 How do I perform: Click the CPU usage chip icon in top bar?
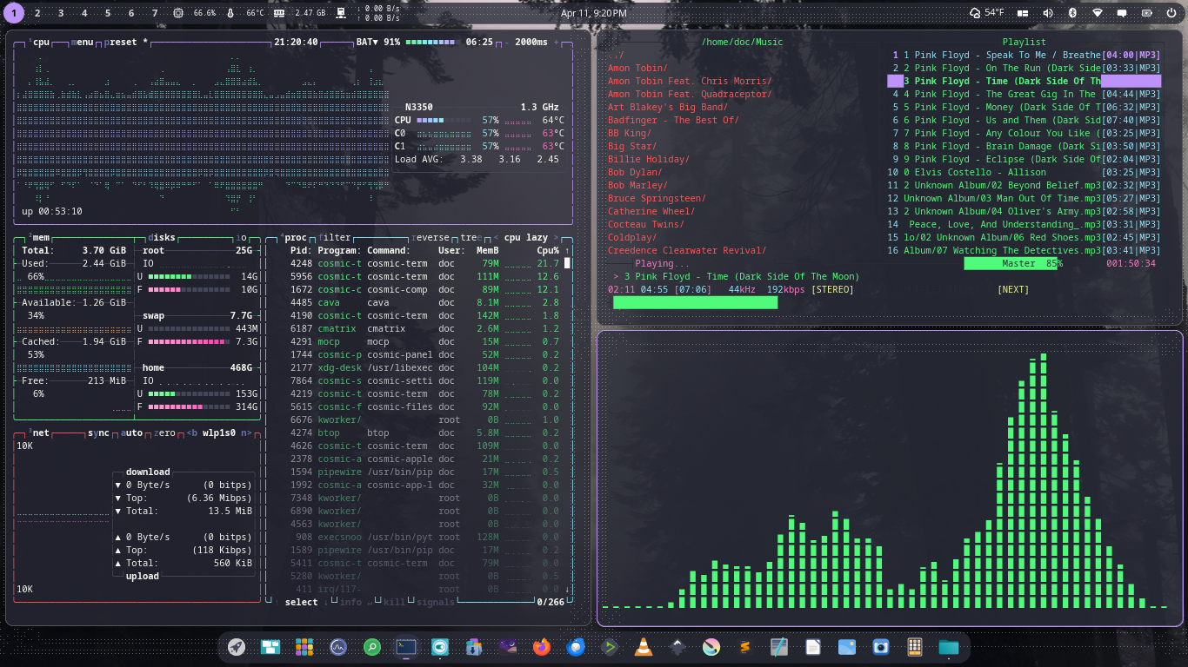(x=178, y=13)
